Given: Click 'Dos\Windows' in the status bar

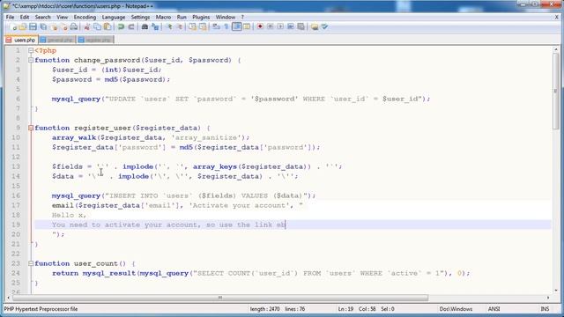Looking at the screenshot, I should 456,309.
